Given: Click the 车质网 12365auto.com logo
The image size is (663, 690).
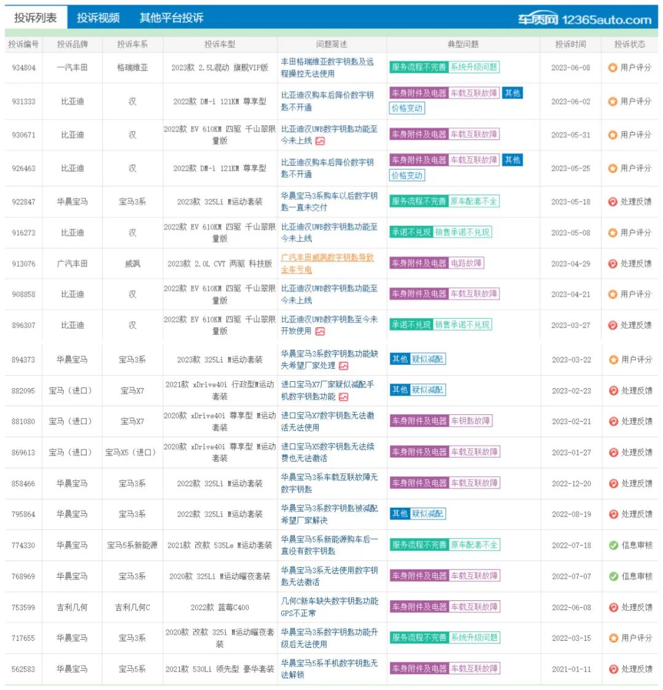Looking at the screenshot, I should click(x=584, y=20).
